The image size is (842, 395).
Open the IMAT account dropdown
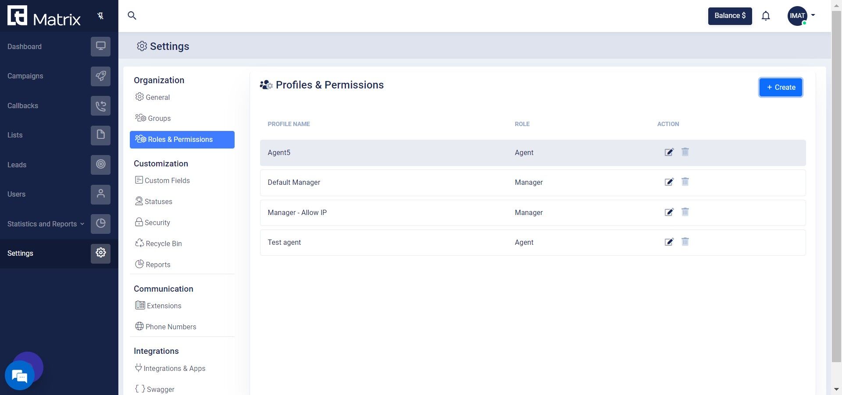(x=801, y=15)
